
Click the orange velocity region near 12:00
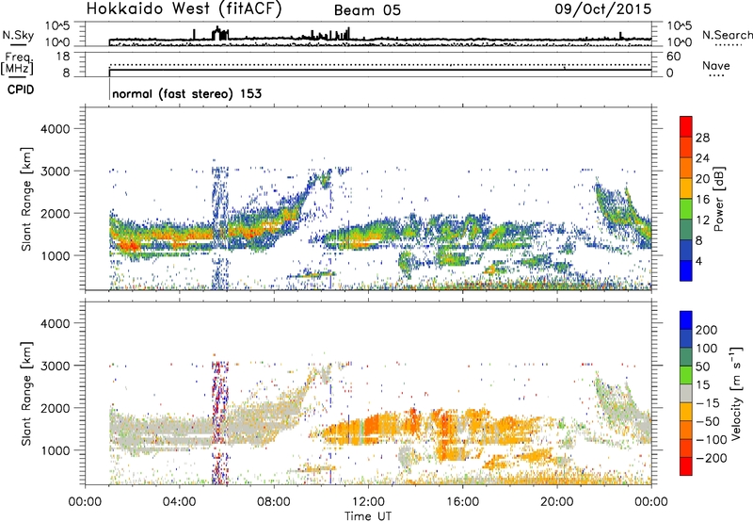tap(370, 427)
